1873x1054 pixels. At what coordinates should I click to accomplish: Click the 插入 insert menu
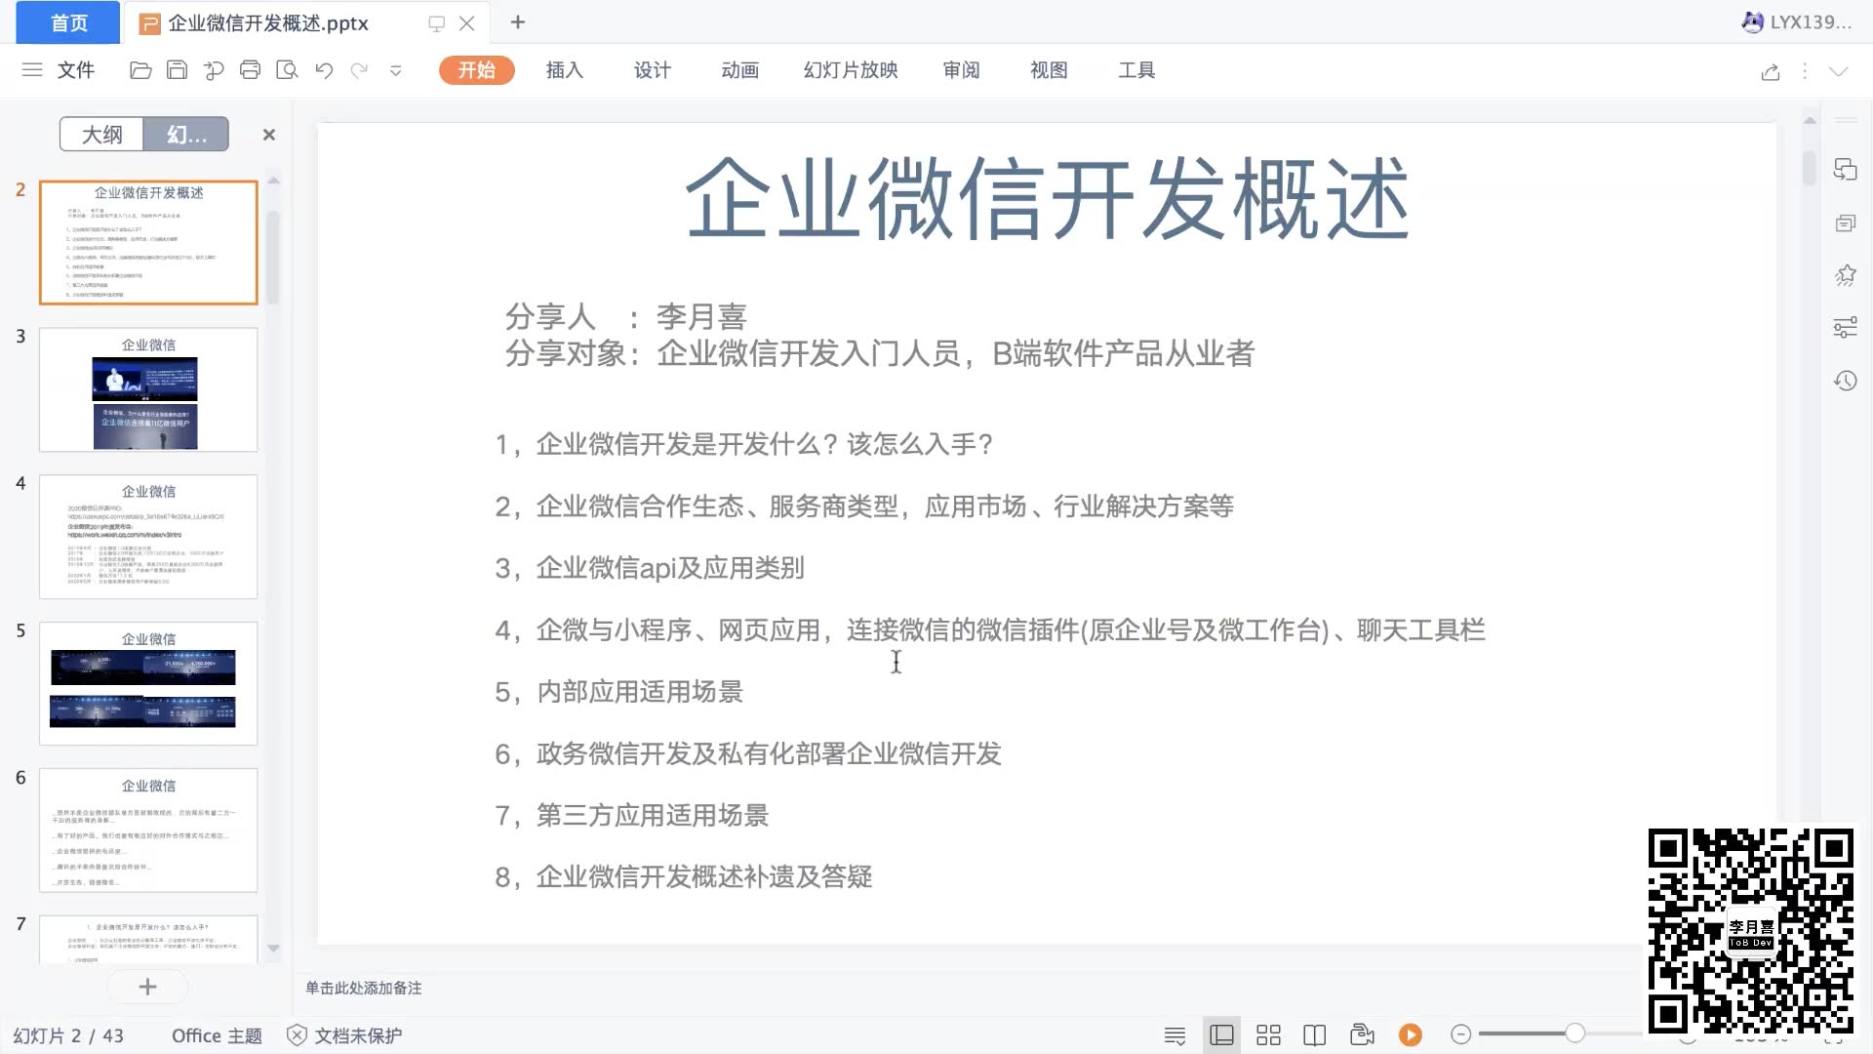point(566,69)
